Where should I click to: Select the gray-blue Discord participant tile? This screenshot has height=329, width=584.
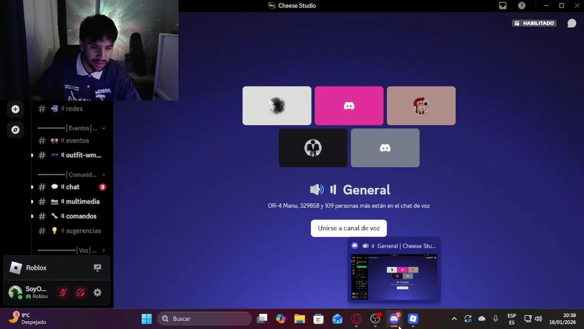pyautogui.click(x=385, y=148)
